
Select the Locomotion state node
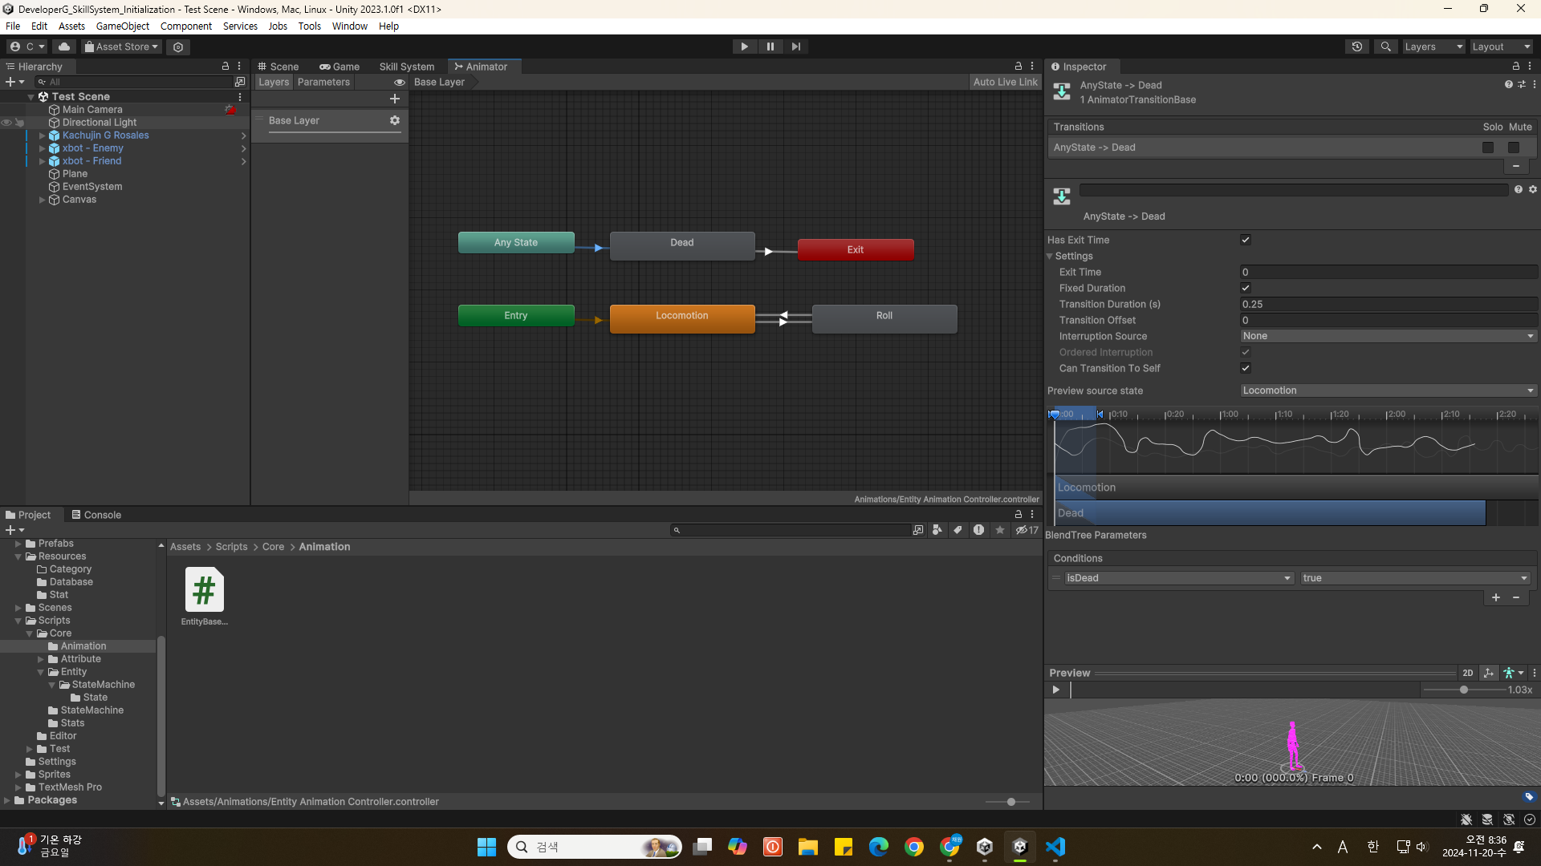click(682, 318)
